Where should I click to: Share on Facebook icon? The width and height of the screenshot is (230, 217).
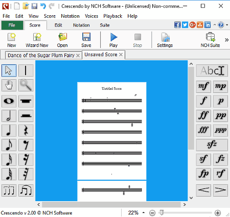[177, 25]
